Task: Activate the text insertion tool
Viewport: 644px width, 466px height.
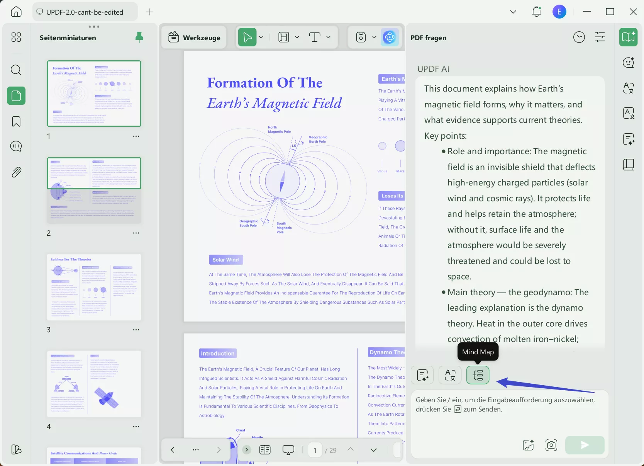Action: coord(315,37)
